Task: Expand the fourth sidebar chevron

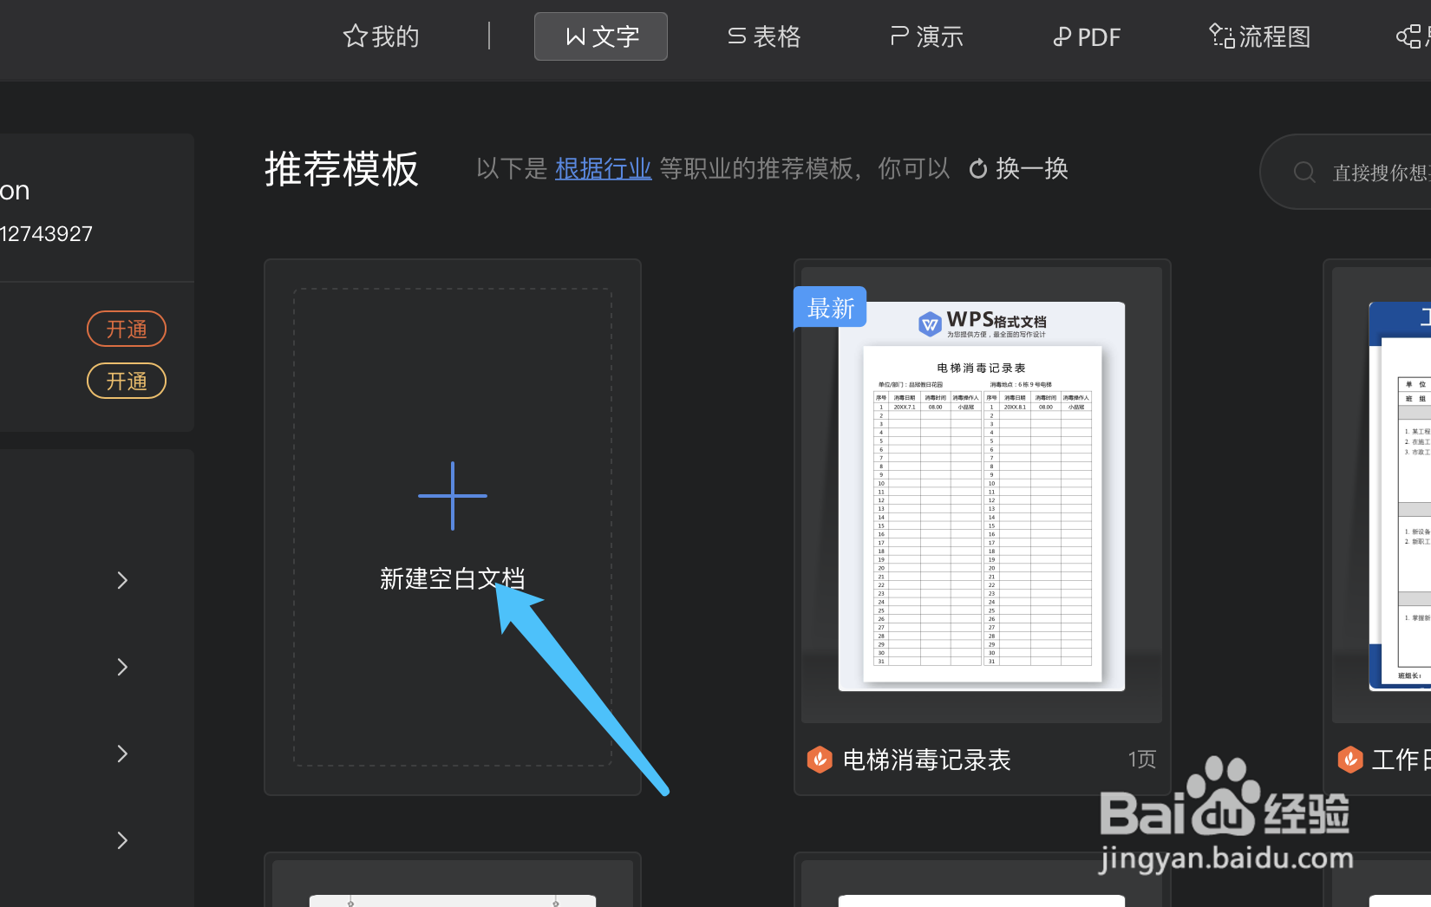Action: 122,840
